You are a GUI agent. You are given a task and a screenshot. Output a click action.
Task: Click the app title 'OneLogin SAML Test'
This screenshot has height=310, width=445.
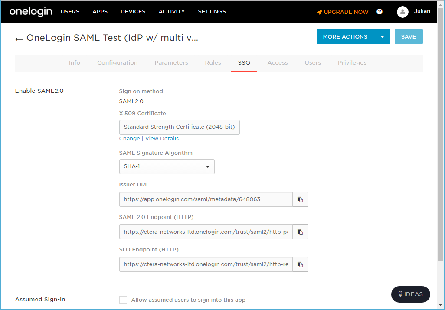point(112,38)
